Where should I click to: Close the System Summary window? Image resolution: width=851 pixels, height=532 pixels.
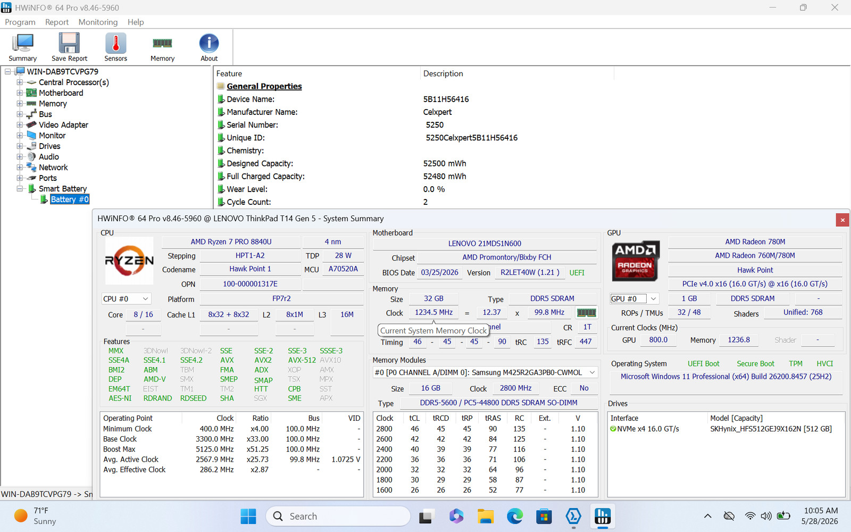tap(842, 219)
